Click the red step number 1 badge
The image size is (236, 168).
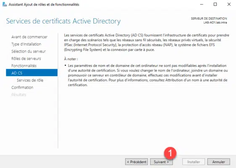coord(170,153)
